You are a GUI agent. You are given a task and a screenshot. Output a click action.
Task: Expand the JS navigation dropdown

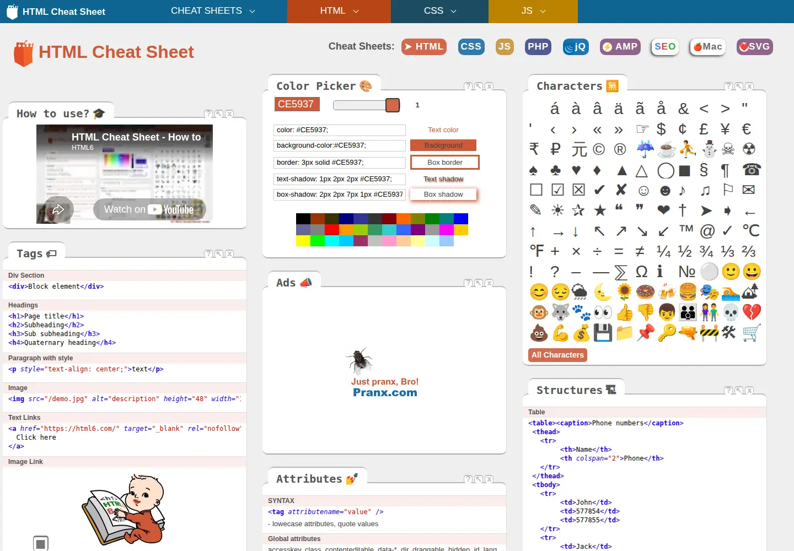(x=533, y=11)
